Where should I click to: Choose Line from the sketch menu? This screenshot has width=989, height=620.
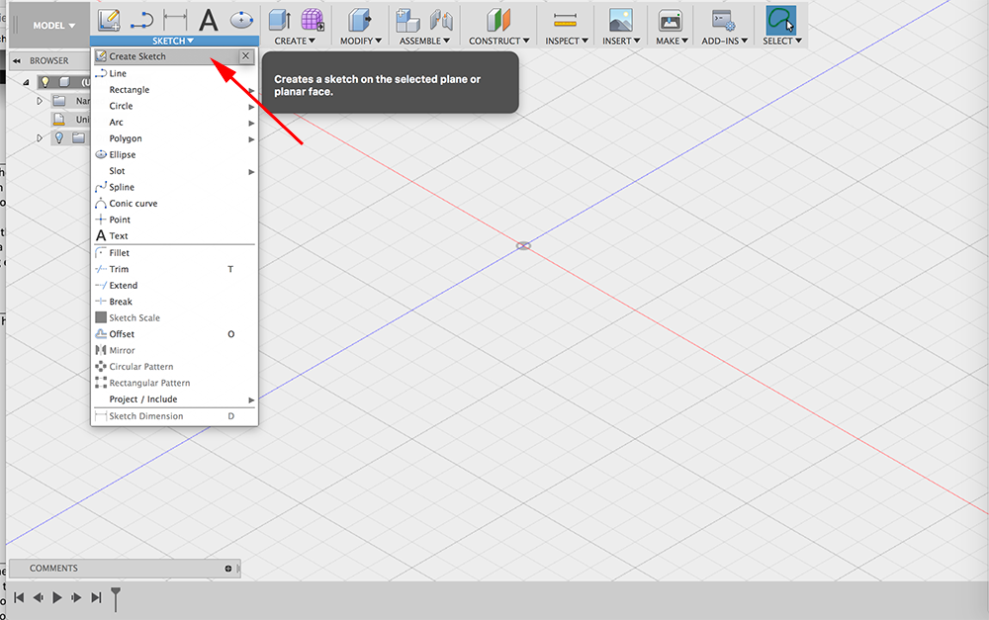coord(175,73)
